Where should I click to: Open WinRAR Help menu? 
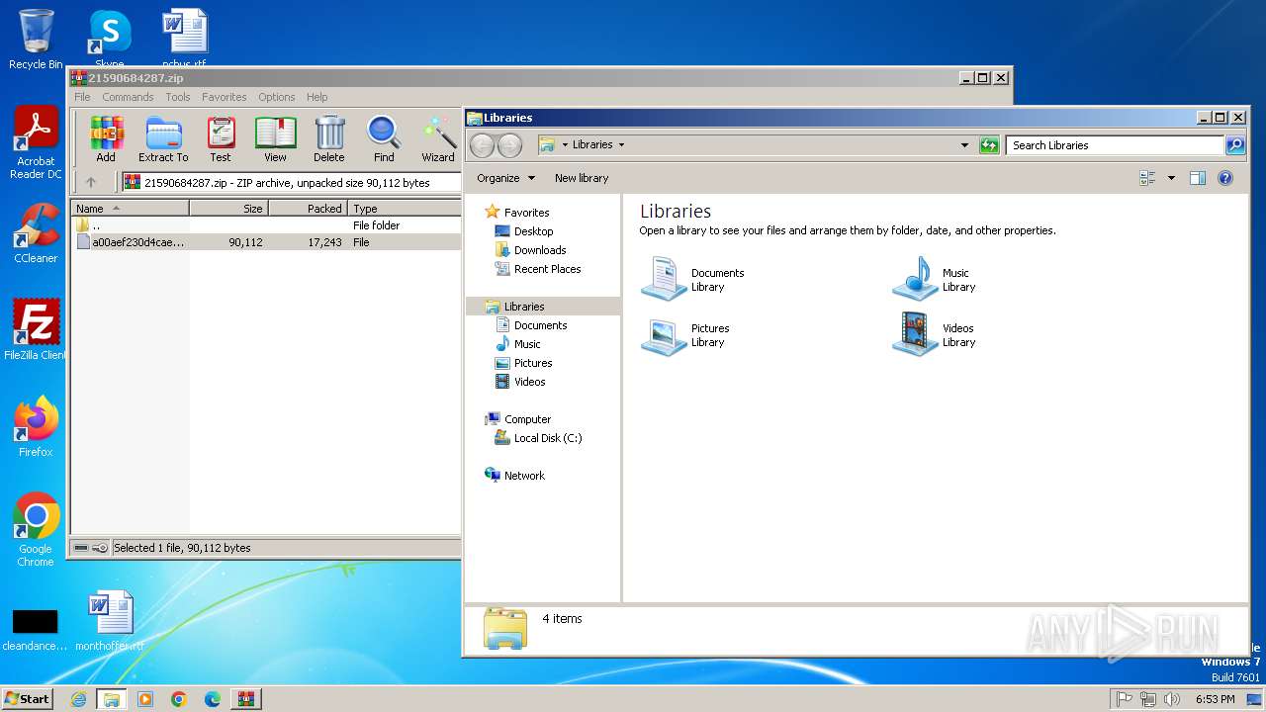(x=316, y=97)
